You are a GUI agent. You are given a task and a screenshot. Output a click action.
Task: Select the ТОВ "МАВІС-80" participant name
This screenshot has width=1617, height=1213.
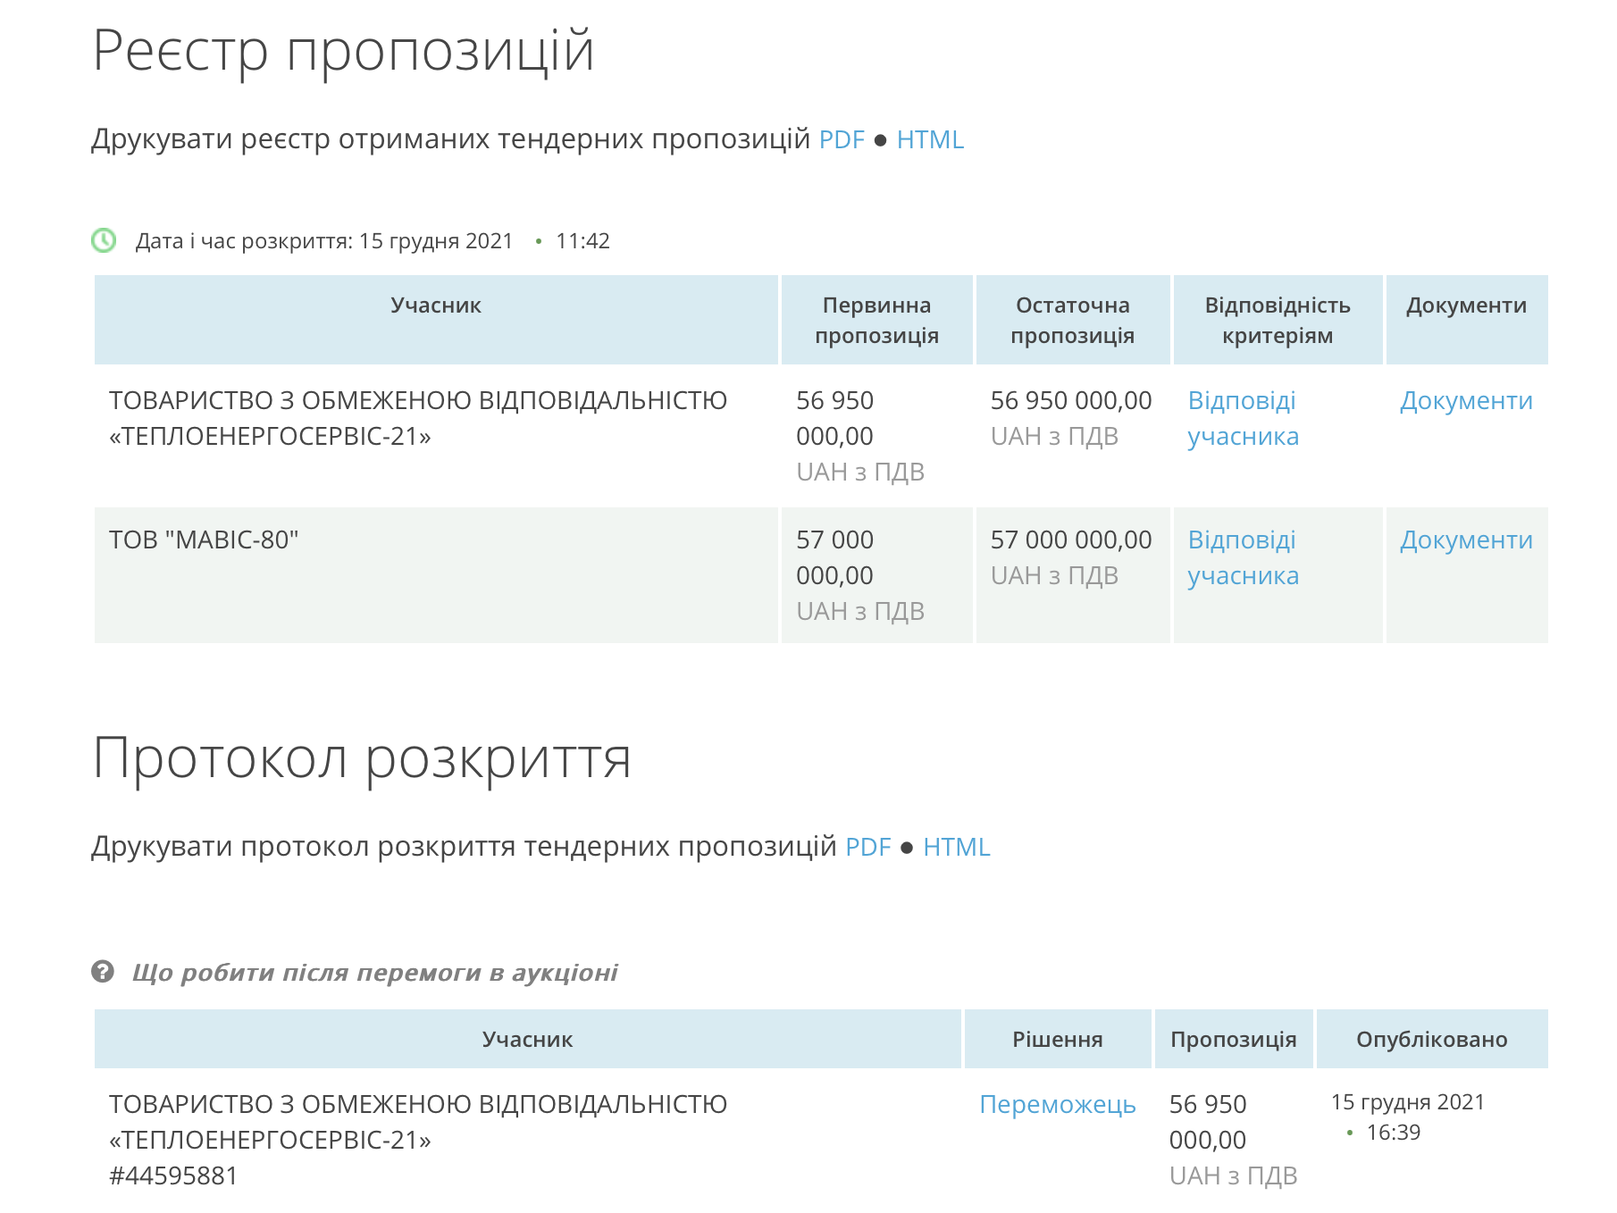[204, 540]
